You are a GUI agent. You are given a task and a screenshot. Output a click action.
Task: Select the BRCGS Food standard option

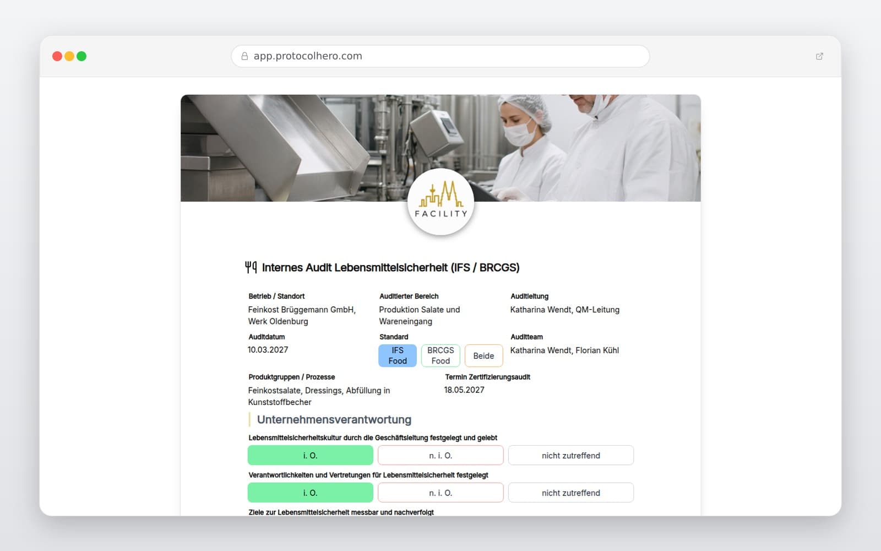(440, 355)
